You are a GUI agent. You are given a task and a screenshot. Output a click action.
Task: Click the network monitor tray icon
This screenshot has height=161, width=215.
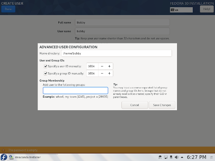pos(165,157)
